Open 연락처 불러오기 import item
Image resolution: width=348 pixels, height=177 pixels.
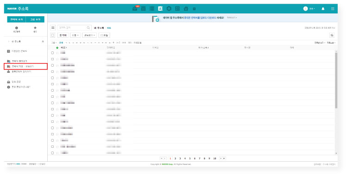[x=17, y=61]
